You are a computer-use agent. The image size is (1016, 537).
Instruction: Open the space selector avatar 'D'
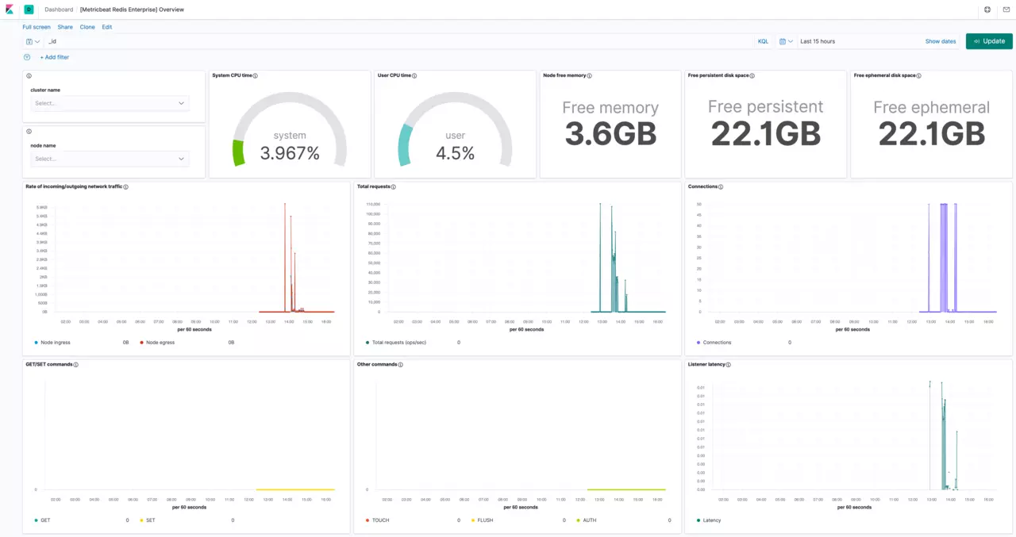(x=29, y=10)
